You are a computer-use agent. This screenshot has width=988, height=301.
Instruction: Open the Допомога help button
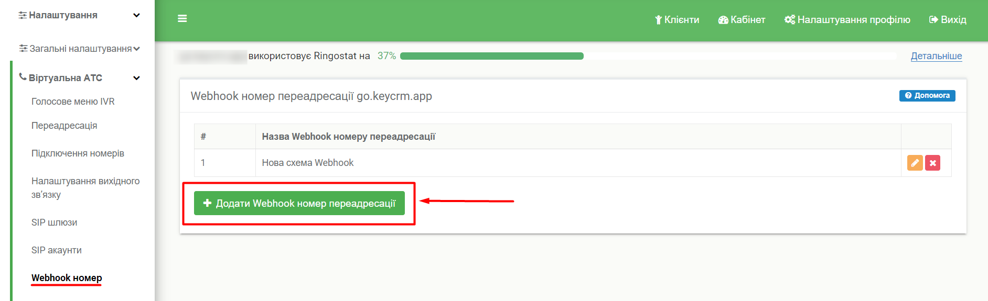(927, 95)
